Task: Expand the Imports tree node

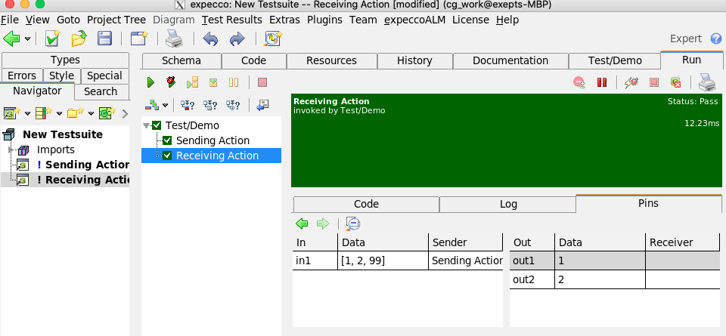Action: tap(11, 150)
